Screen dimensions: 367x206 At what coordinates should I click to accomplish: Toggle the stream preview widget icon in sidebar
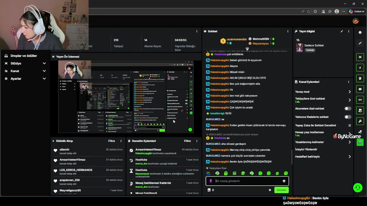coord(360,57)
